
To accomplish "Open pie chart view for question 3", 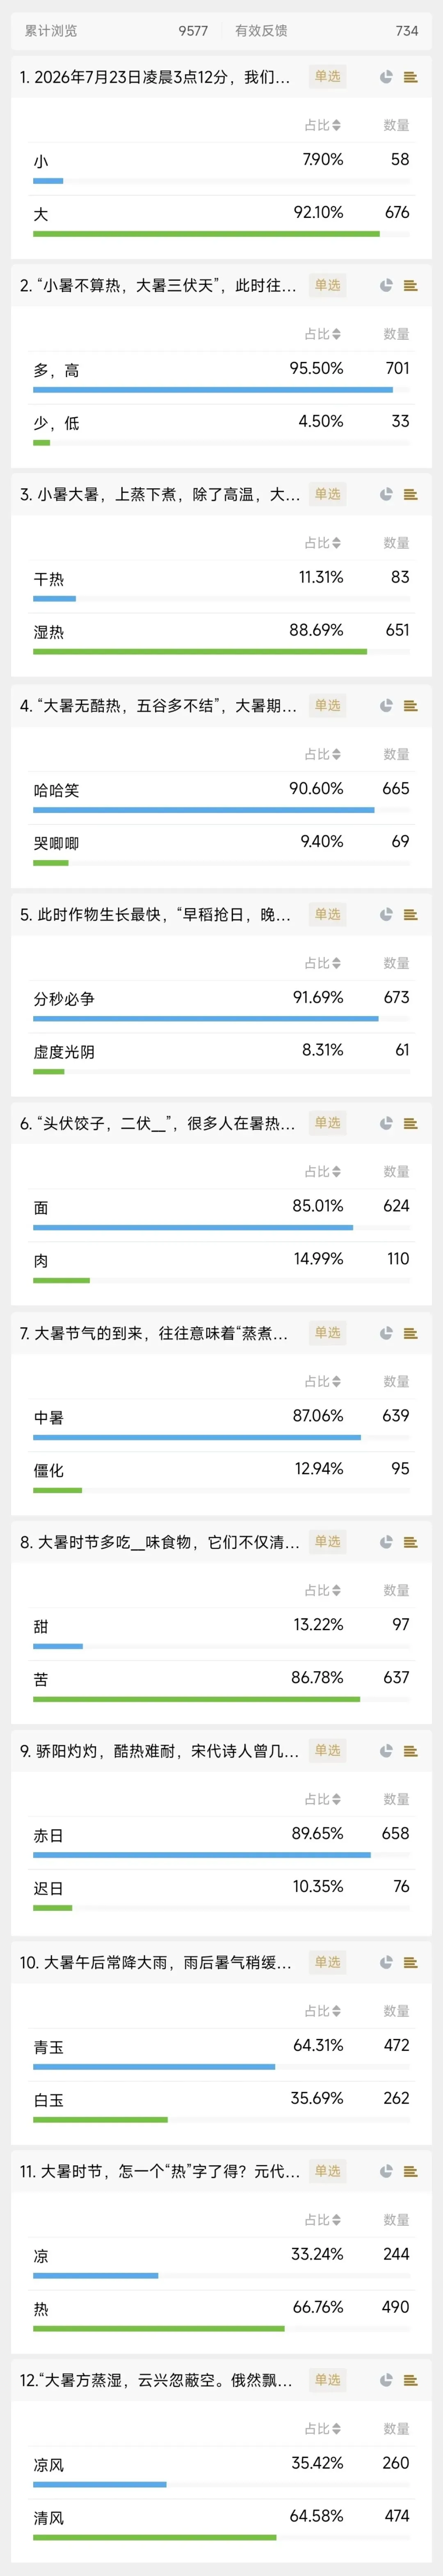I will [x=386, y=494].
